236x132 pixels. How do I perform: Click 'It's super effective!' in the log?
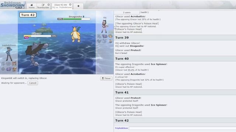125,67
